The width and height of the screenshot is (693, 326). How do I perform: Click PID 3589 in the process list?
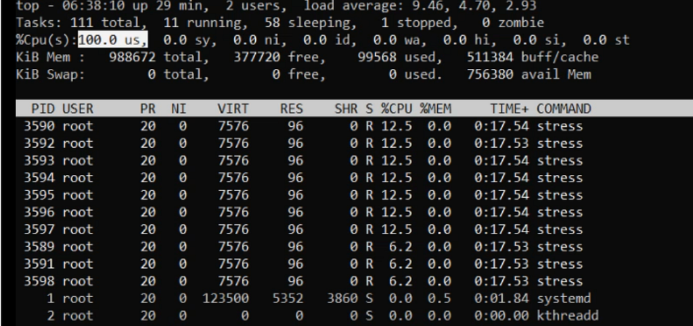click(x=39, y=246)
